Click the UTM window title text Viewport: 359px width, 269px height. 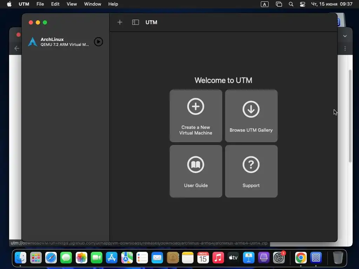(151, 22)
